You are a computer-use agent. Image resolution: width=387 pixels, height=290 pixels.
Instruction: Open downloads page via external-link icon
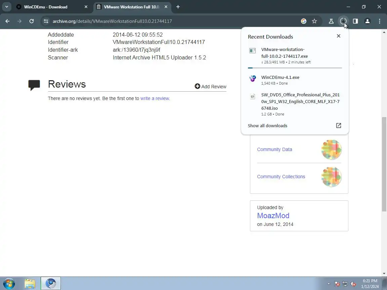click(339, 126)
